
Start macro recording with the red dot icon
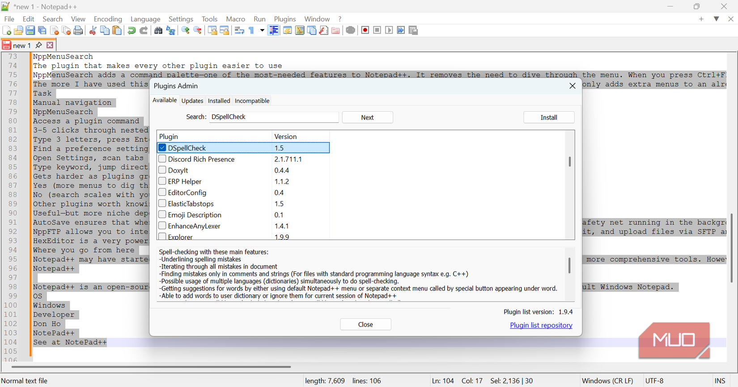coord(365,30)
